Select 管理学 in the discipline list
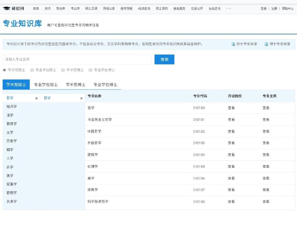Screen dimensions: 297x233 point(12,193)
